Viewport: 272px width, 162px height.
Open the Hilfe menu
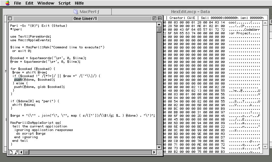click(x=79, y=3)
